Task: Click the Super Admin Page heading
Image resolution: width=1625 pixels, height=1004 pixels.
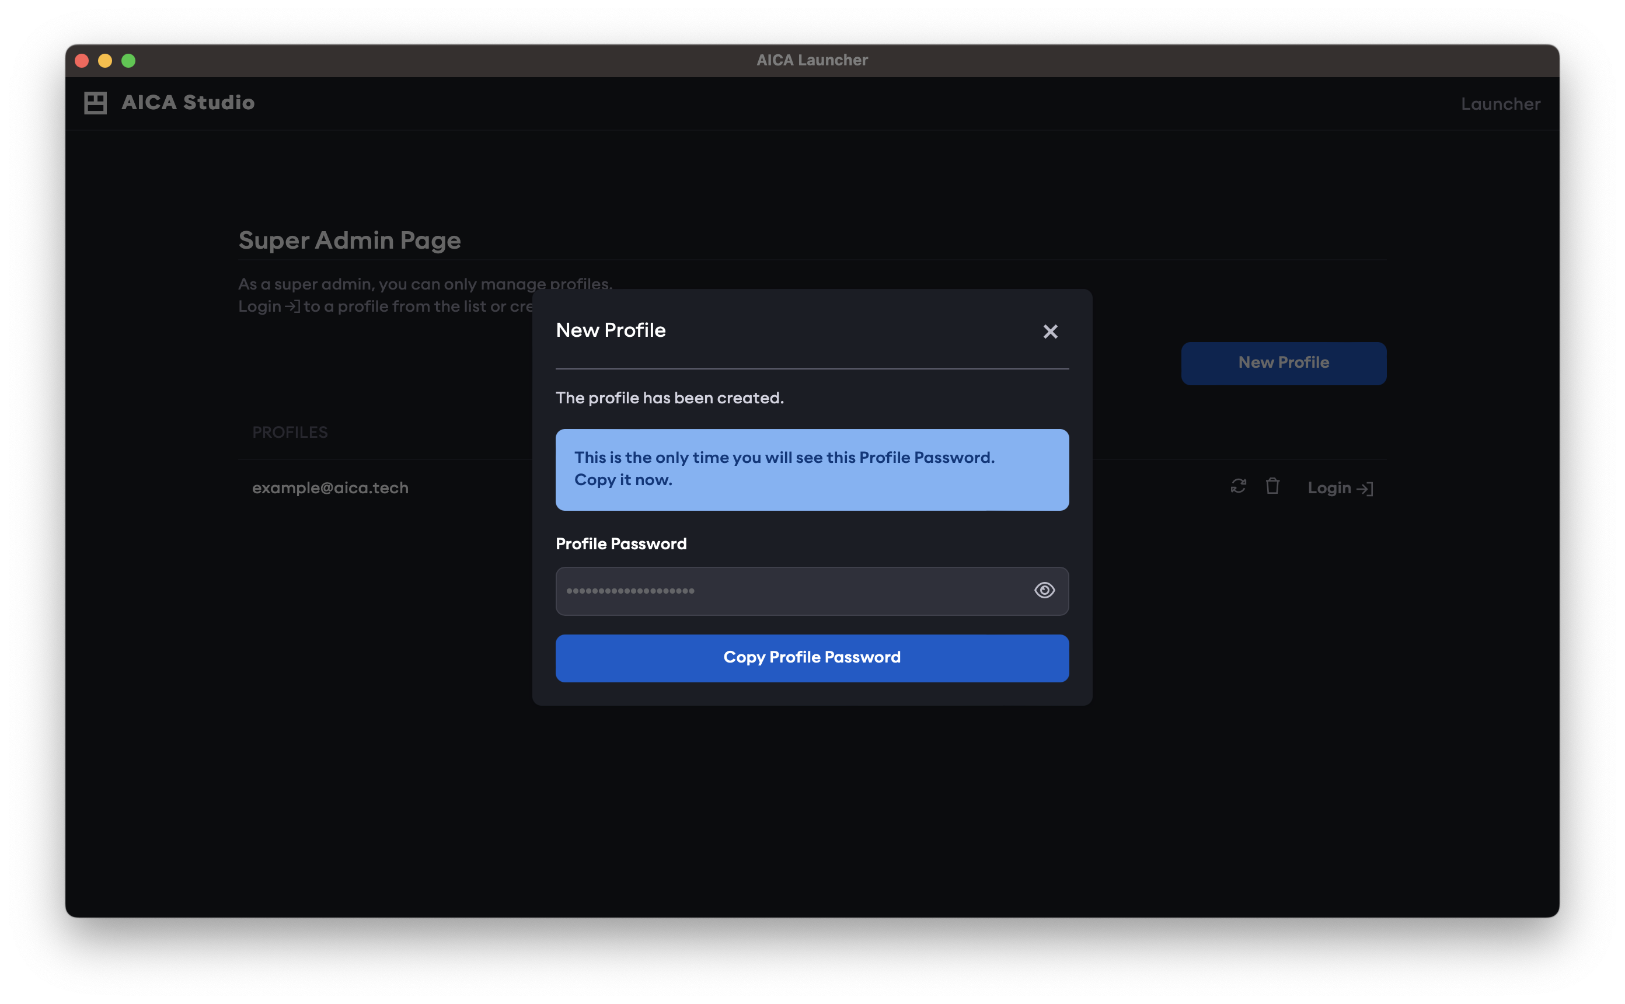Action: [349, 240]
